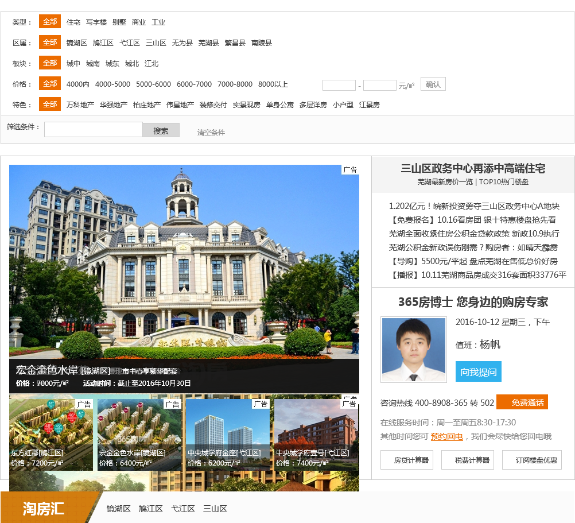This screenshot has height=523, width=575.
Task: Open the 中央城学府金座[弋江区] thumbnail
Action: click(x=228, y=435)
